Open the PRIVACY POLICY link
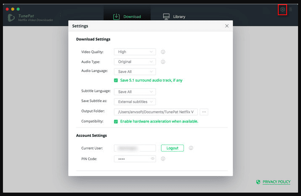The image size is (301, 196). point(277,182)
